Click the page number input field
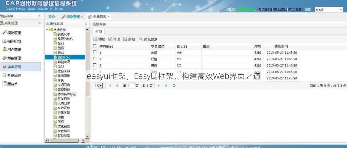347x148 pixels. (131, 85)
